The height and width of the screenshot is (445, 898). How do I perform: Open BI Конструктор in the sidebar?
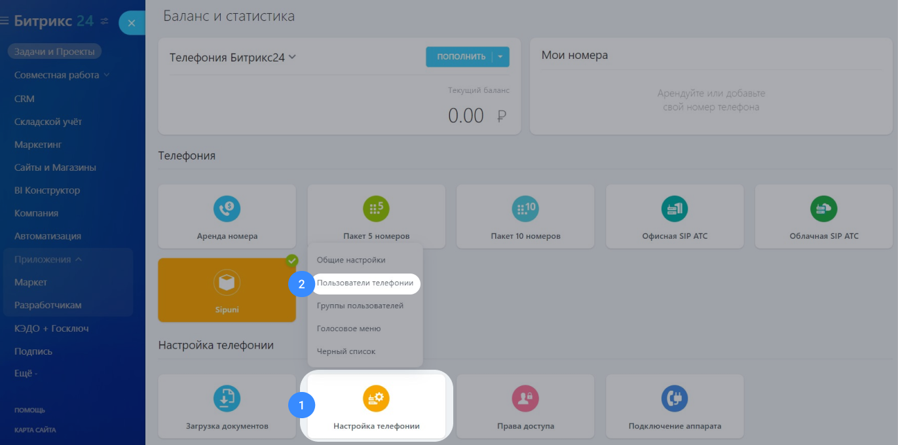[47, 190]
